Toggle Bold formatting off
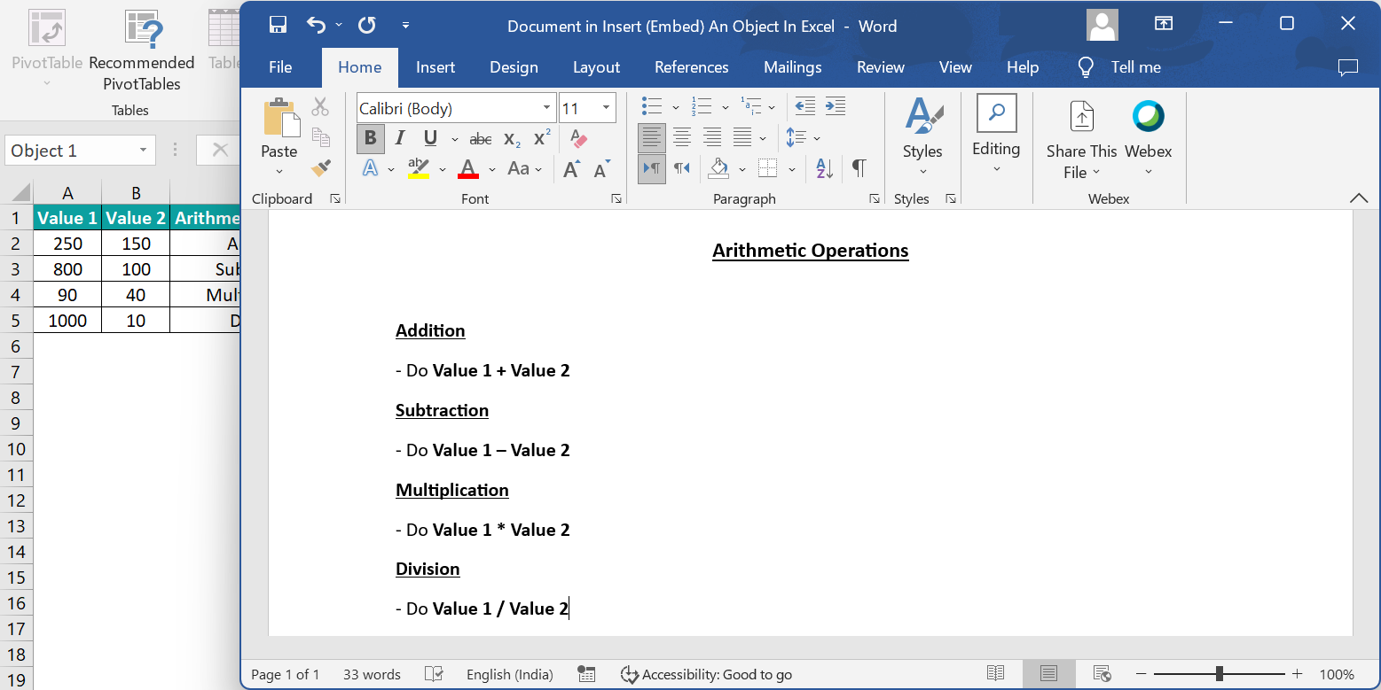This screenshot has width=1381, height=690. point(370,138)
